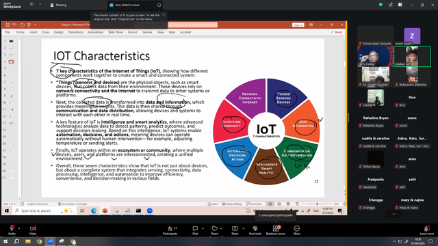
Task: Expand chat options arrow next to Chat
Action: point(203,228)
